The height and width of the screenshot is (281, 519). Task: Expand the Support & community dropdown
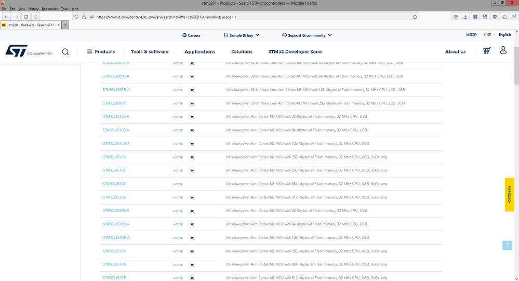point(307,35)
